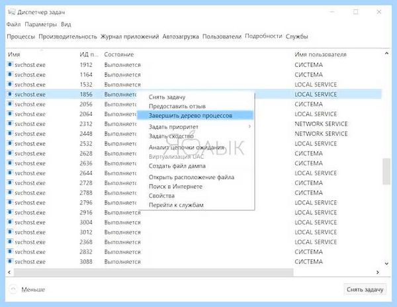Click the horizontal scrollbar left arrow

pyautogui.click(x=9, y=273)
